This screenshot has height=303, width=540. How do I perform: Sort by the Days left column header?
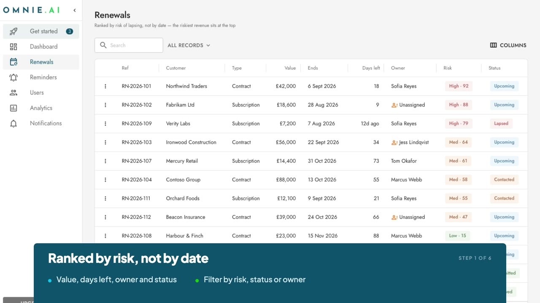point(371,68)
